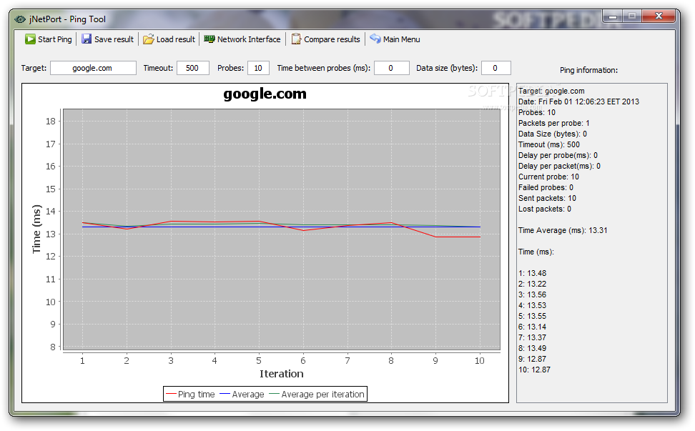Select the '4: 13.53' time entry
The height and width of the screenshot is (431, 695).
pyautogui.click(x=532, y=305)
